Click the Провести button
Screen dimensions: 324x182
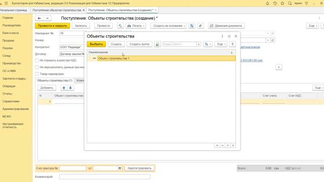click(103, 26)
